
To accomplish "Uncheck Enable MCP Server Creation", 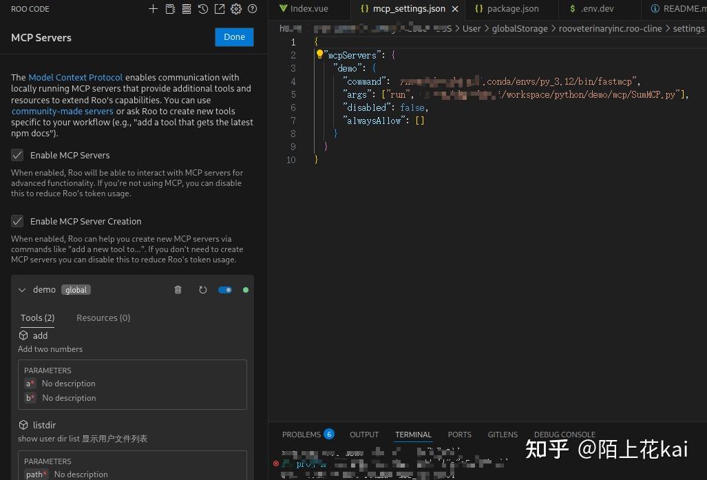I will pos(17,221).
